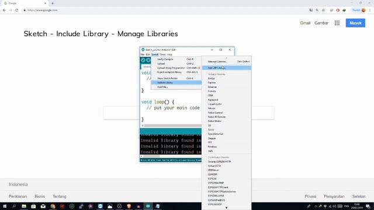Open the red Opera-style extension icon

[338, 10]
